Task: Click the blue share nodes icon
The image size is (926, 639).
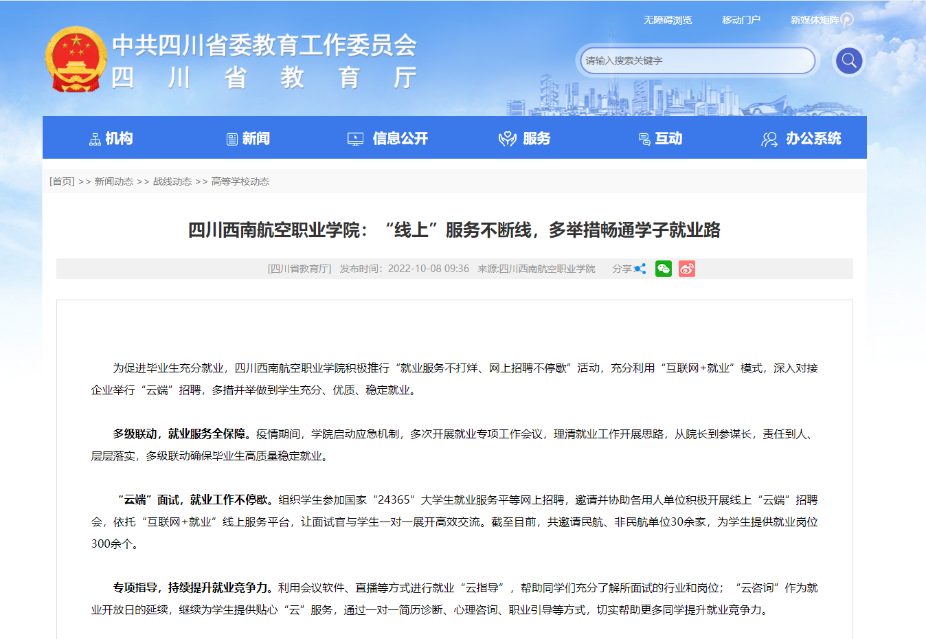Action: pos(640,269)
